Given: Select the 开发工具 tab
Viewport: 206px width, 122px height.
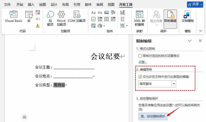Looking at the screenshot, I should pyautogui.click(x=126, y=5).
